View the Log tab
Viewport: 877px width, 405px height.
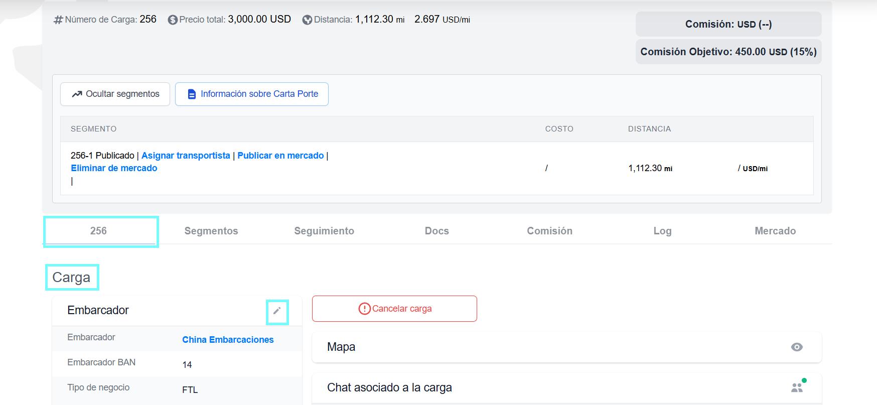662,231
